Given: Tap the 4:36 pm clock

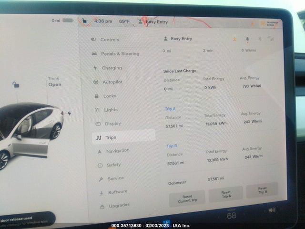Looking at the screenshot, I should tap(103, 21).
